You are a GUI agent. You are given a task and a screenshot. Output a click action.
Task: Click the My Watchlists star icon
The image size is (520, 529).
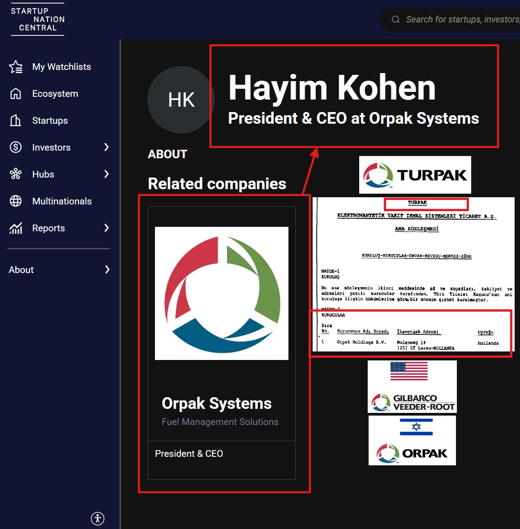coord(16,67)
